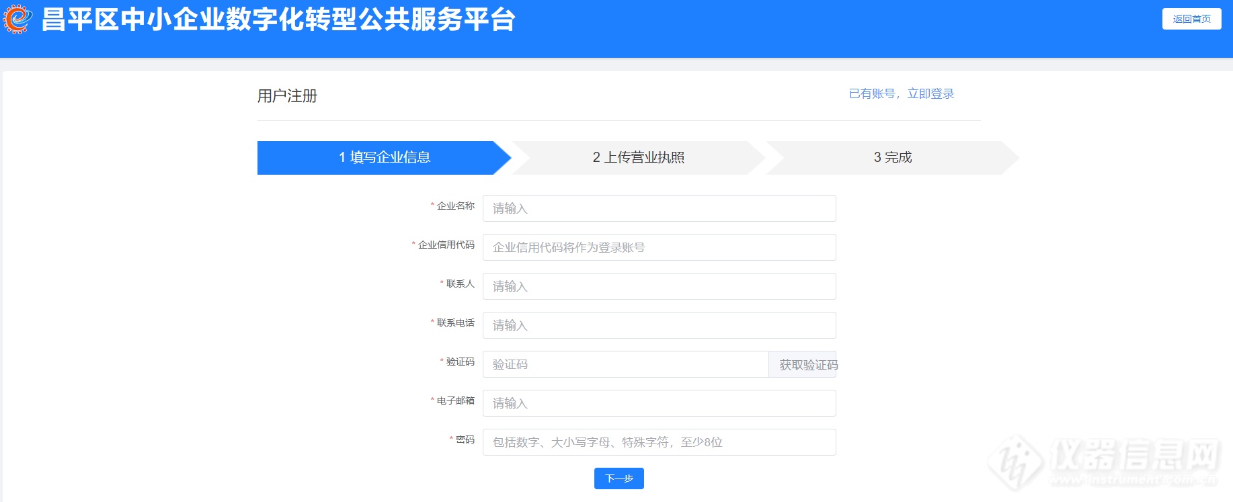This screenshot has width=1233, height=502.
Task: Click the 联系电话 field label
Action: pos(456,323)
